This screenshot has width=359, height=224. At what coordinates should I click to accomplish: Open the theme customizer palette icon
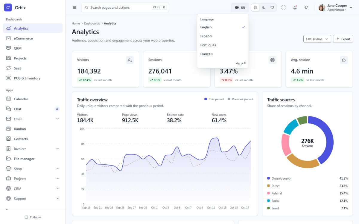coord(306,7)
